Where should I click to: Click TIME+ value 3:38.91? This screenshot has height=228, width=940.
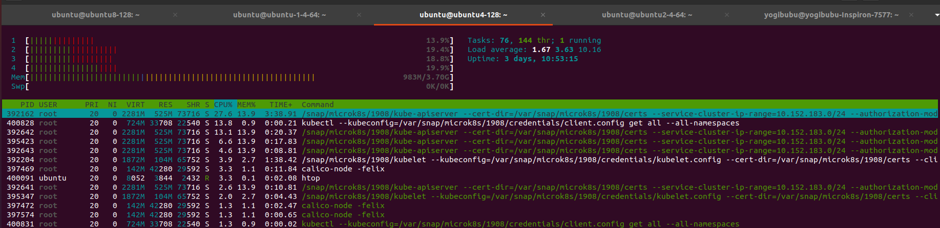(x=281, y=114)
